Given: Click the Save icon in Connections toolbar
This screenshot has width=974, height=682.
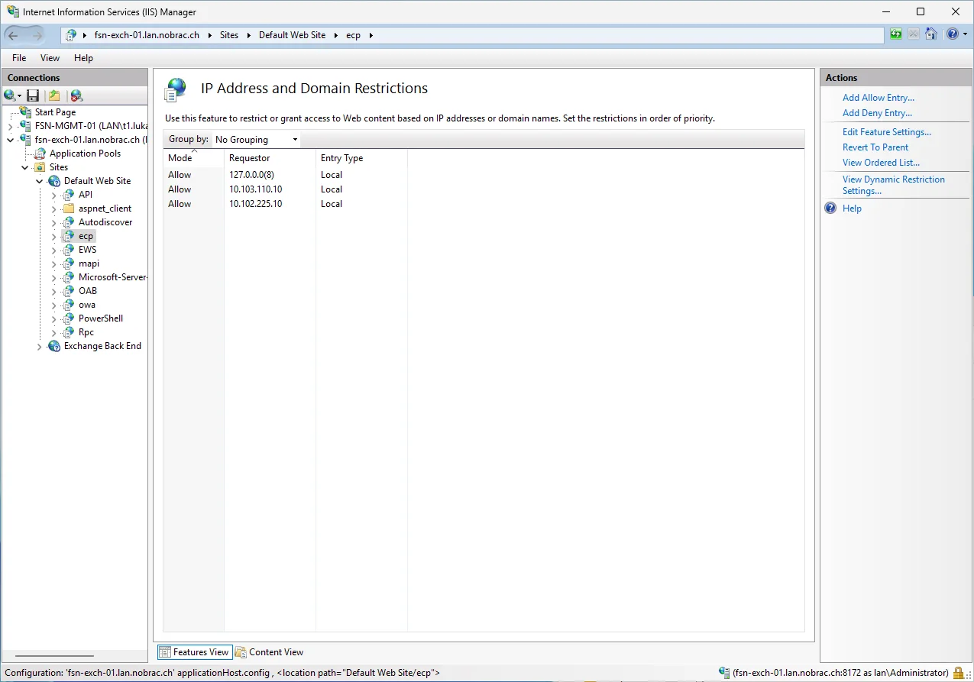Looking at the screenshot, I should 33,95.
